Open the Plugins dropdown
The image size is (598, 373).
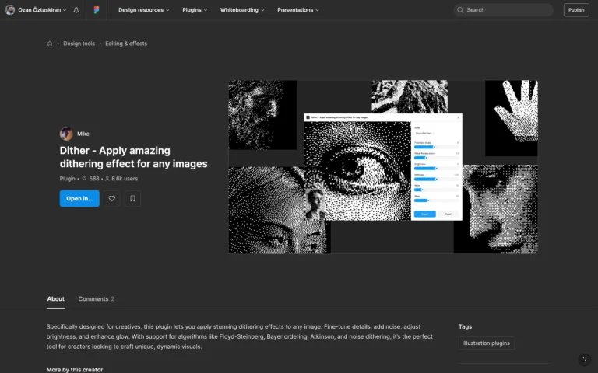click(195, 10)
